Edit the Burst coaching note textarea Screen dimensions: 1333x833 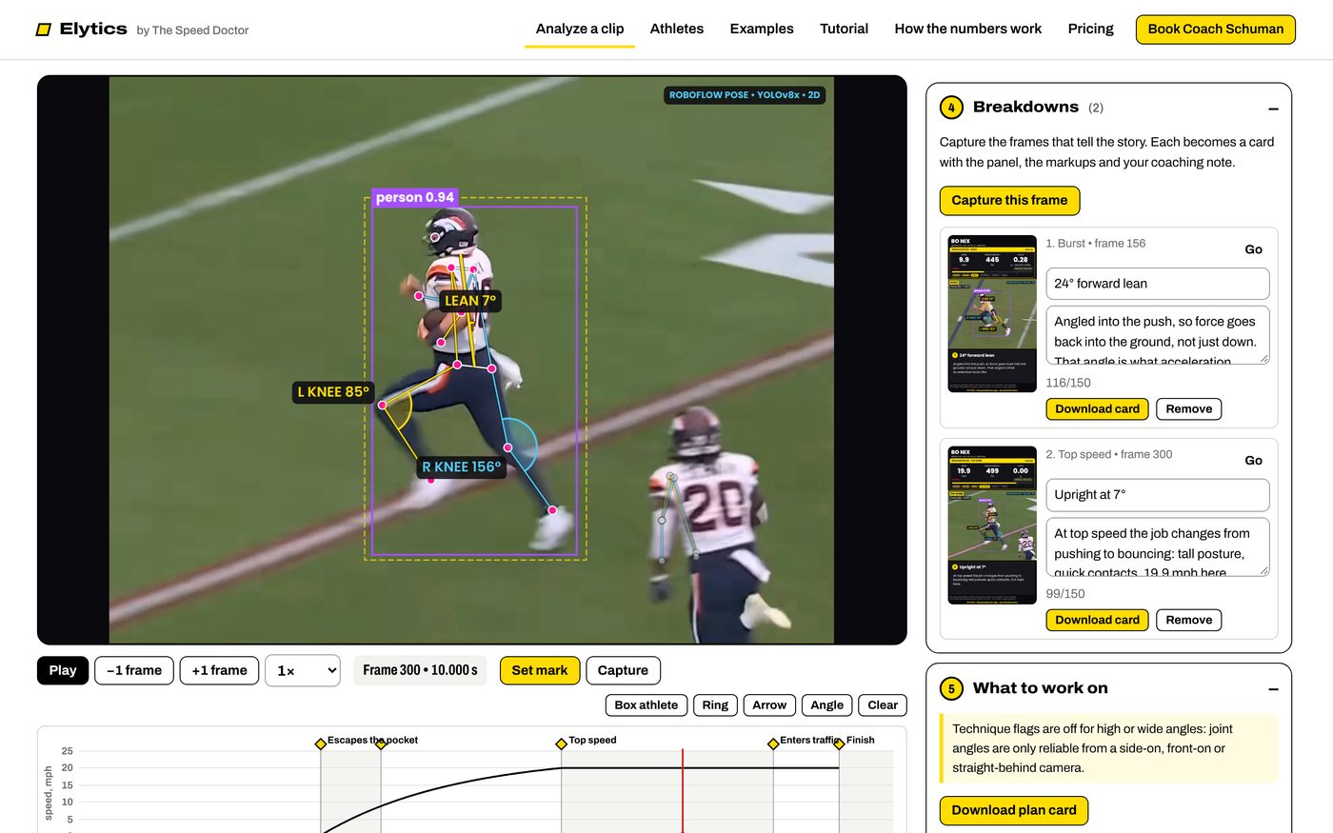pos(1158,335)
